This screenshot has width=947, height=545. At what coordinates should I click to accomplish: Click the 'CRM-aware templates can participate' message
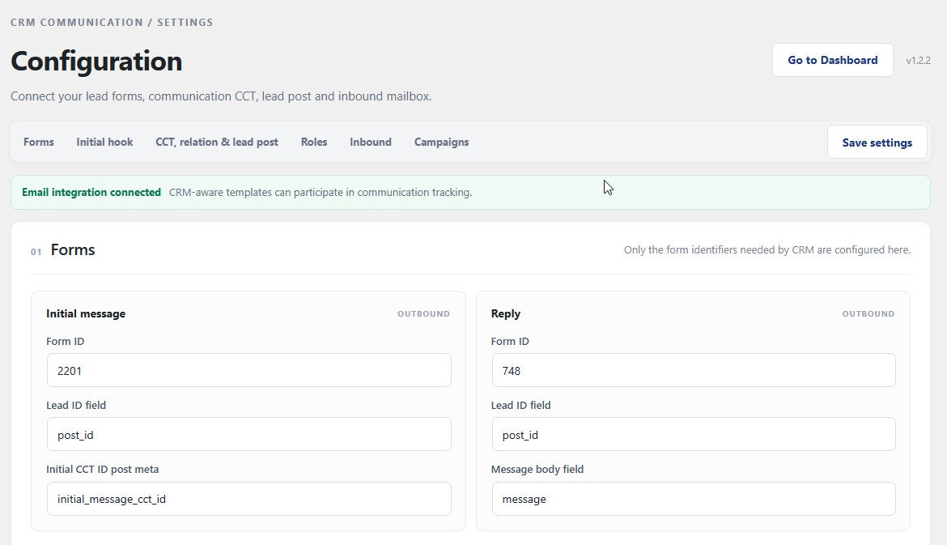pos(321,192)
